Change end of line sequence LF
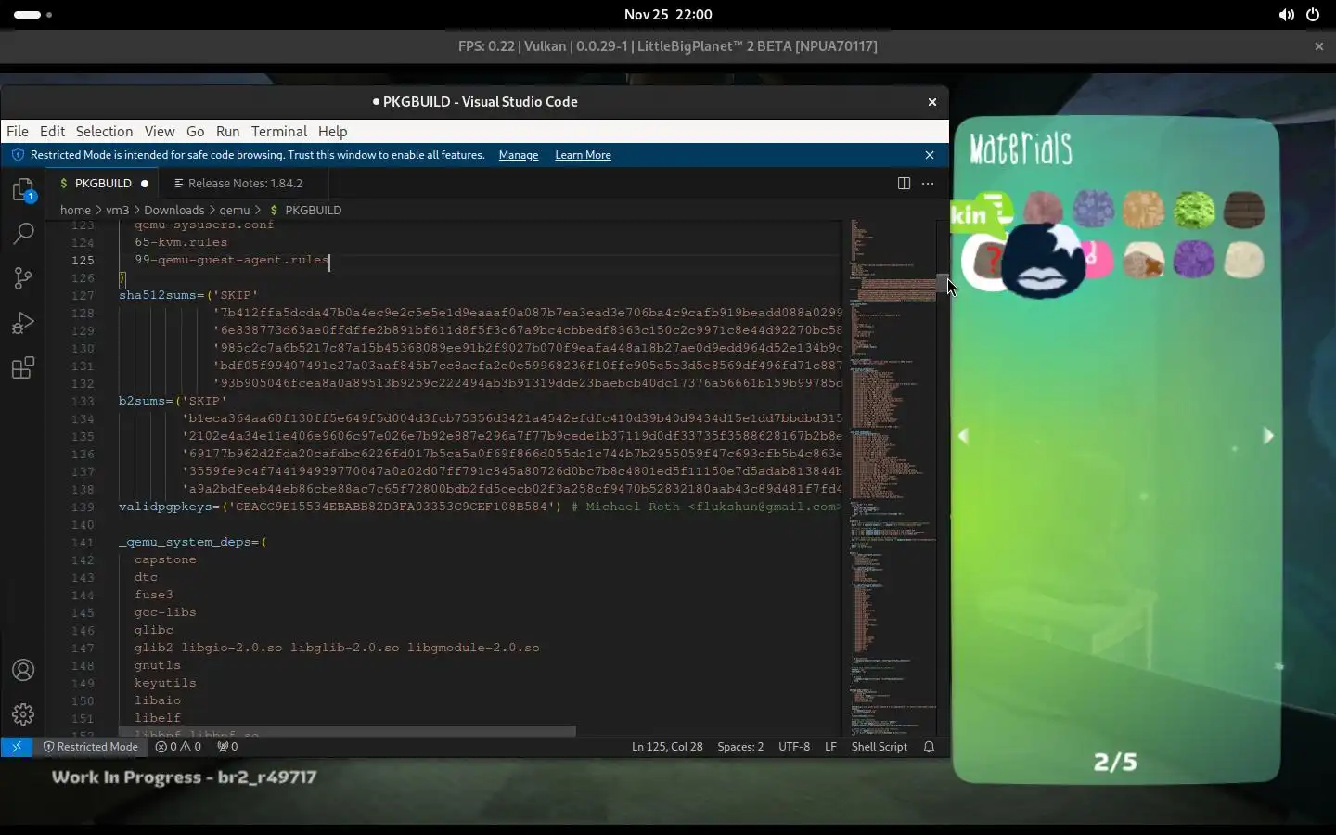The width and height of the screenshot is (1336, 835). 830,747
